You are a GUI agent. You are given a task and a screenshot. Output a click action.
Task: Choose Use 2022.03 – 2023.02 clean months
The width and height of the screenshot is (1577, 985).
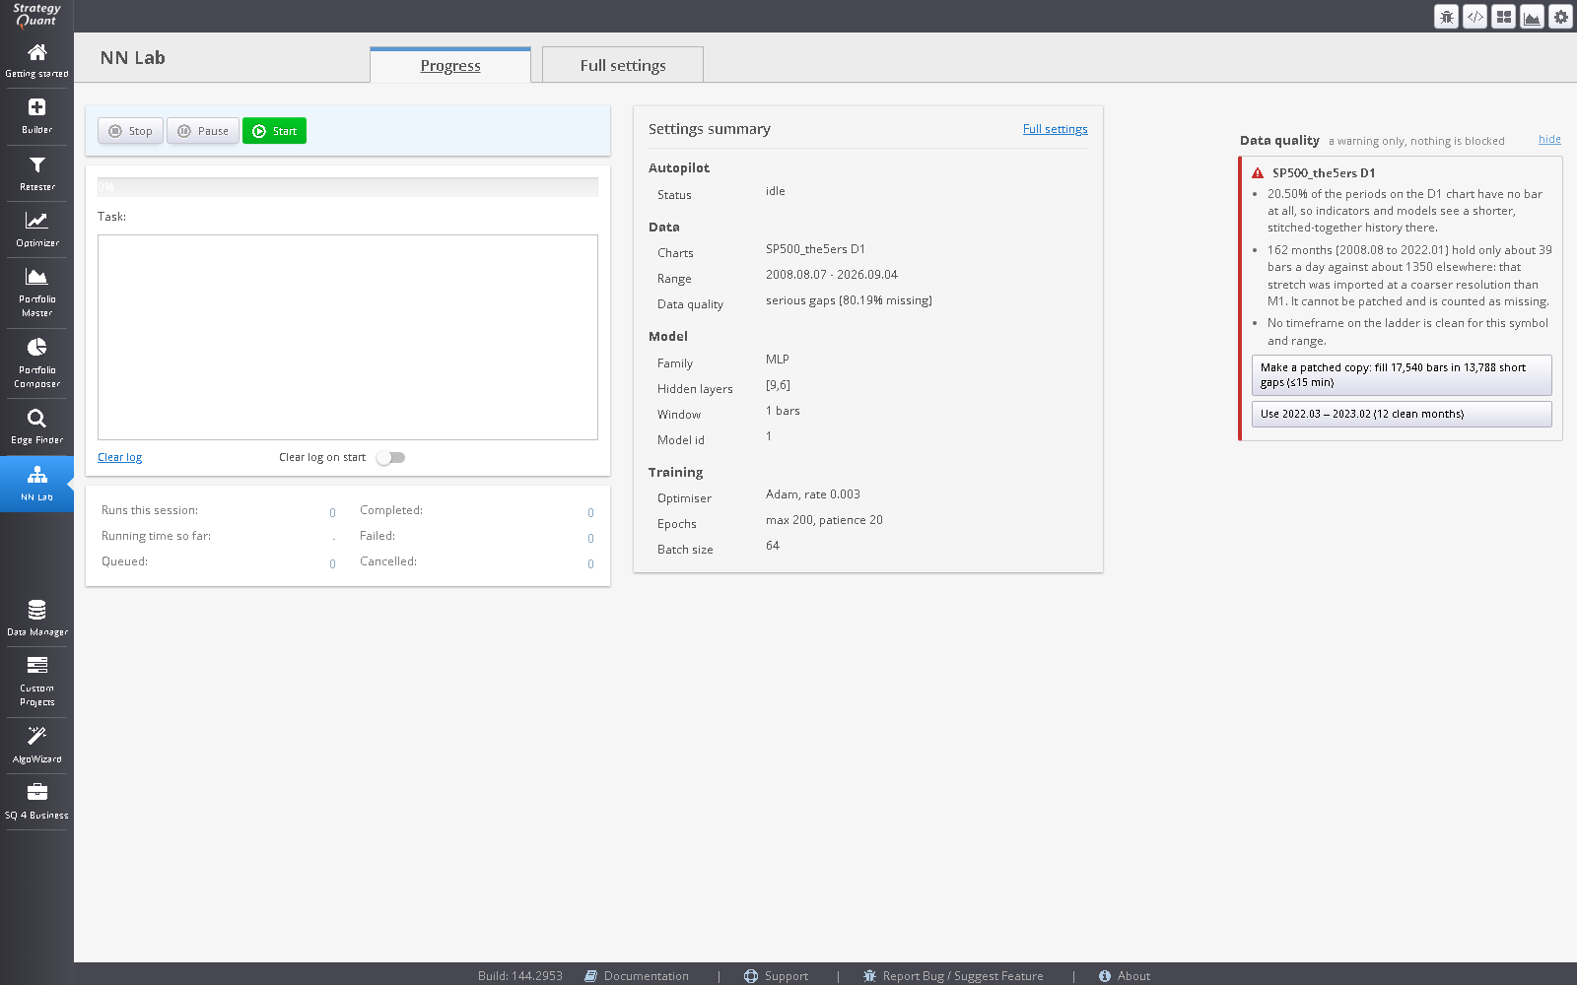tap(1402, 414)
